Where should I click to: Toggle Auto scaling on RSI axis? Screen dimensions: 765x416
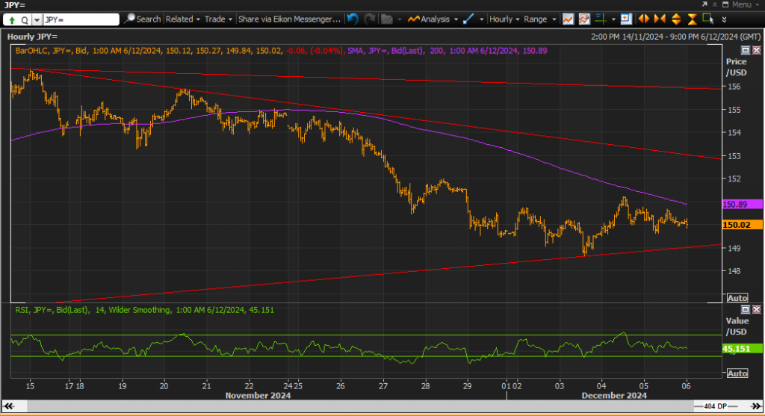click(x=737, y=373)
